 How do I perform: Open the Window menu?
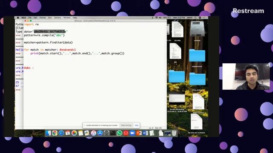coord(67,18)
